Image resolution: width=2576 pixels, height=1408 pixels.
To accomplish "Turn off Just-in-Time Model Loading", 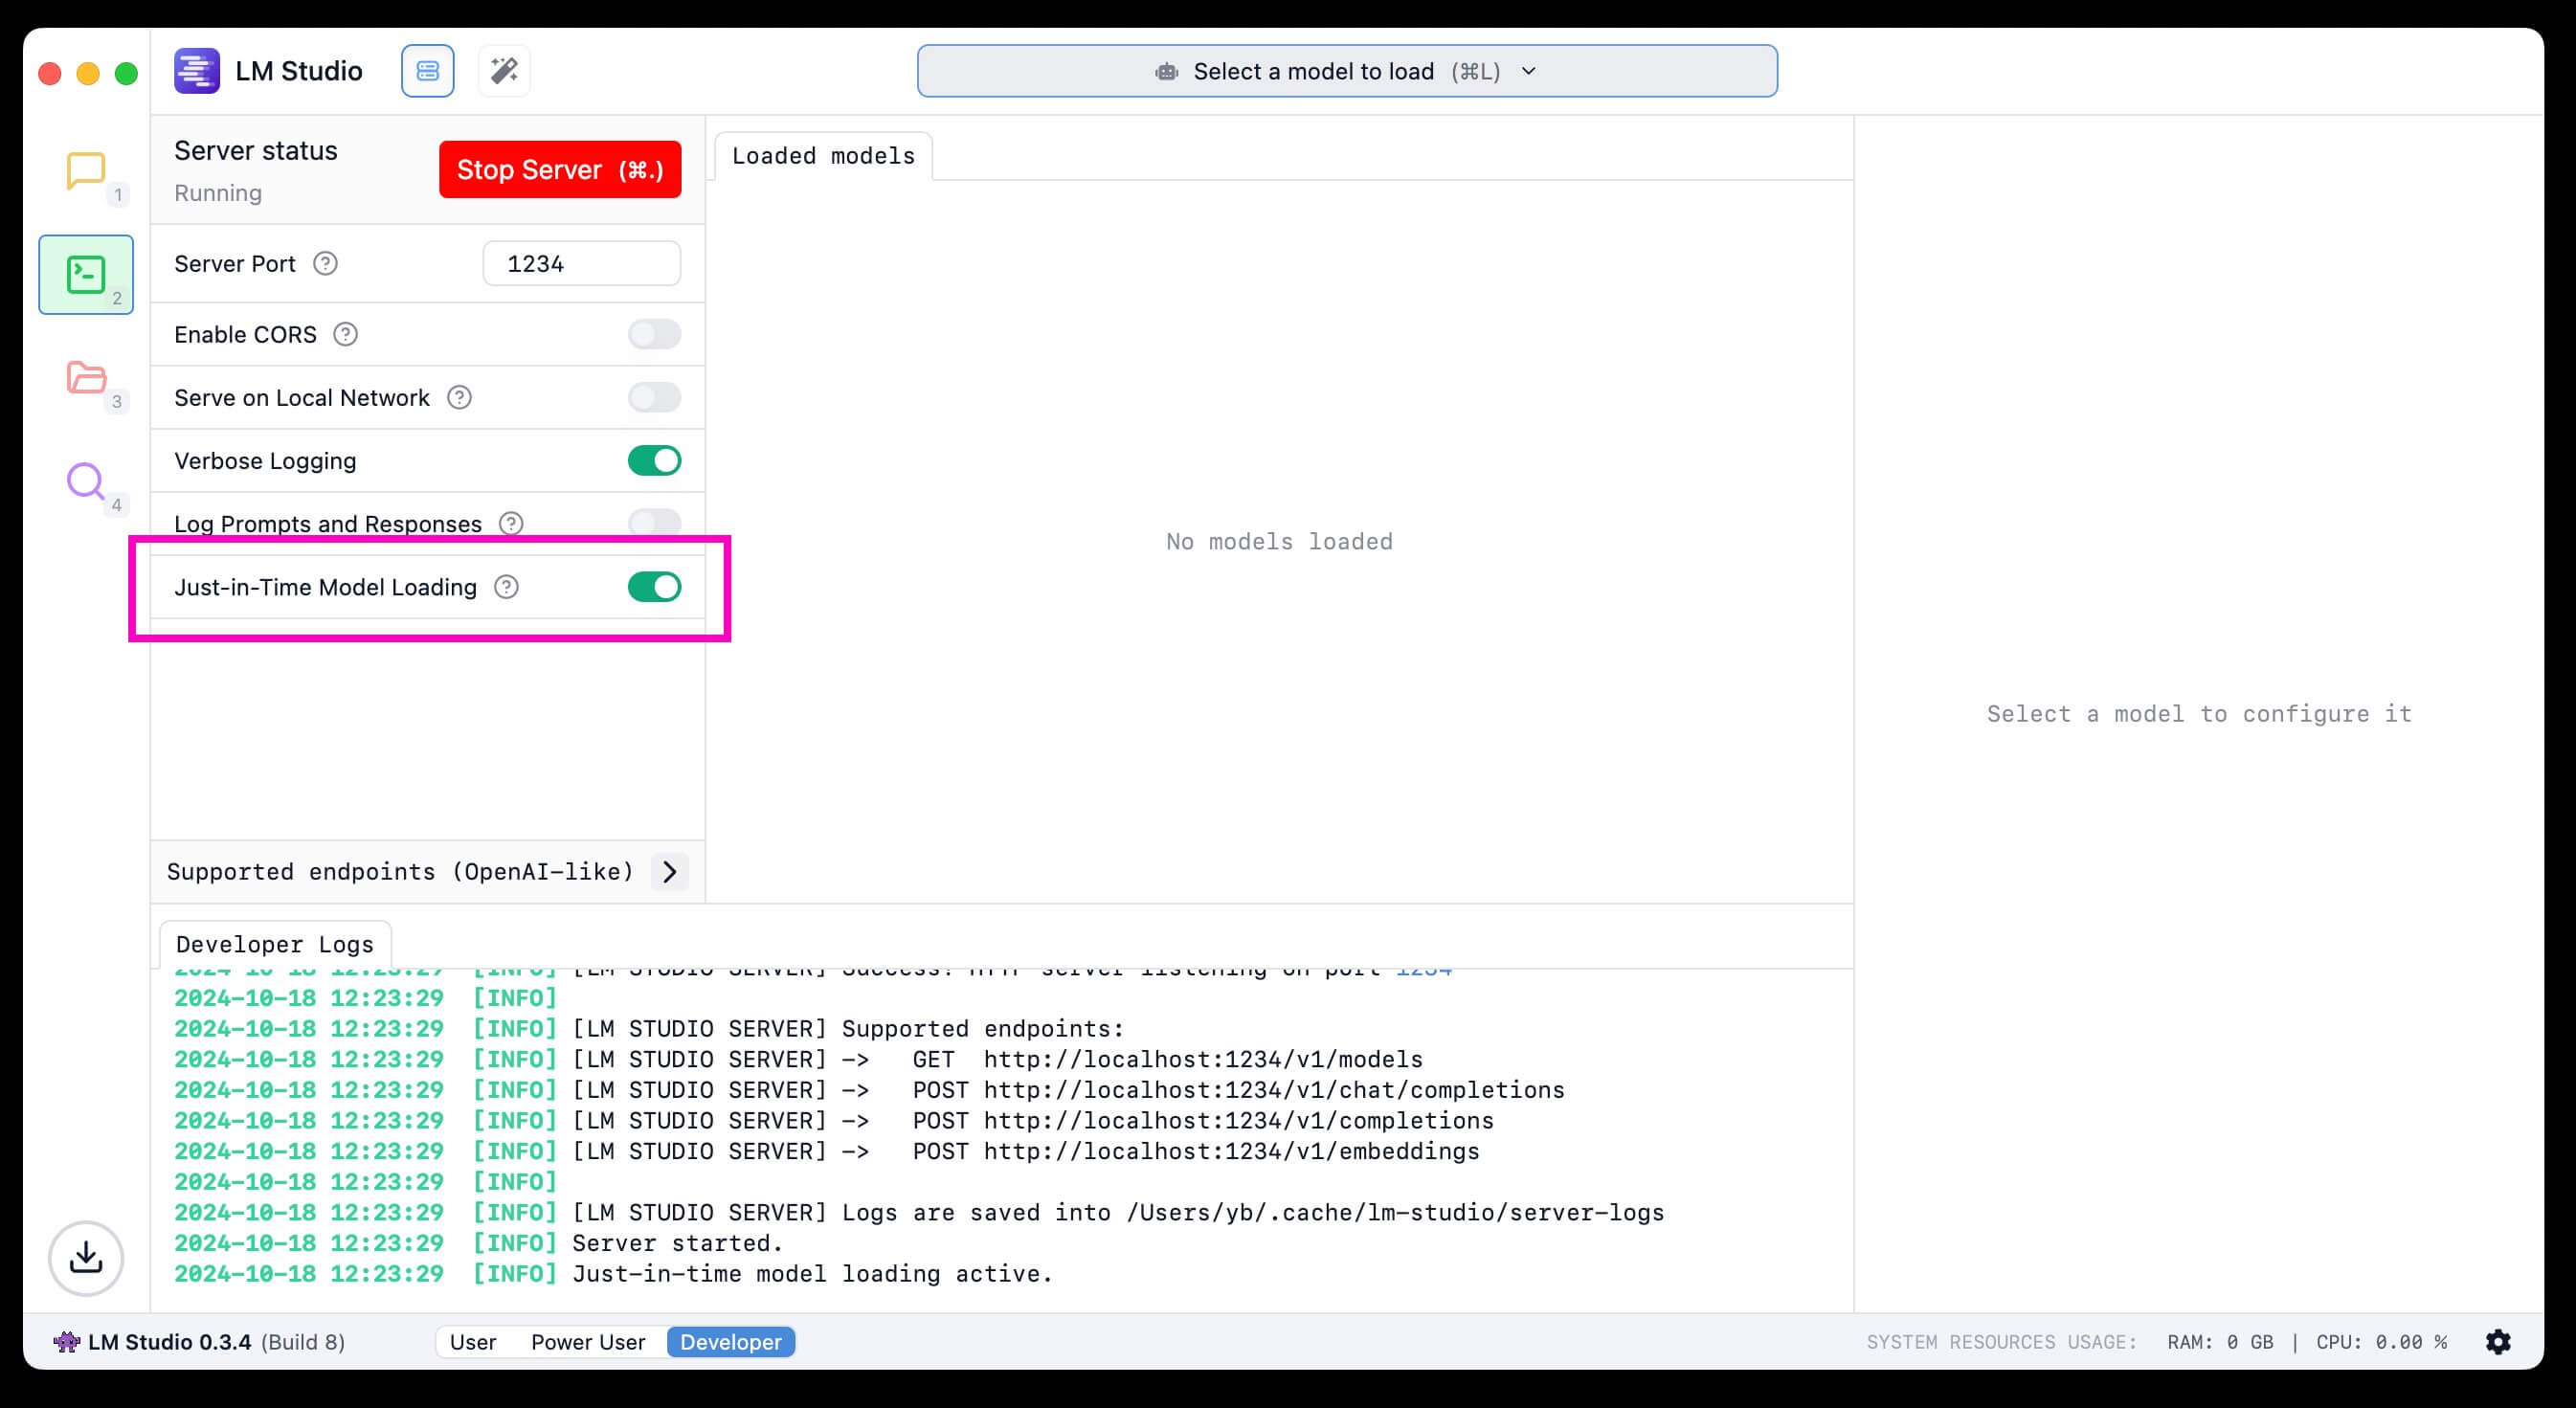I will pos(654,587).
